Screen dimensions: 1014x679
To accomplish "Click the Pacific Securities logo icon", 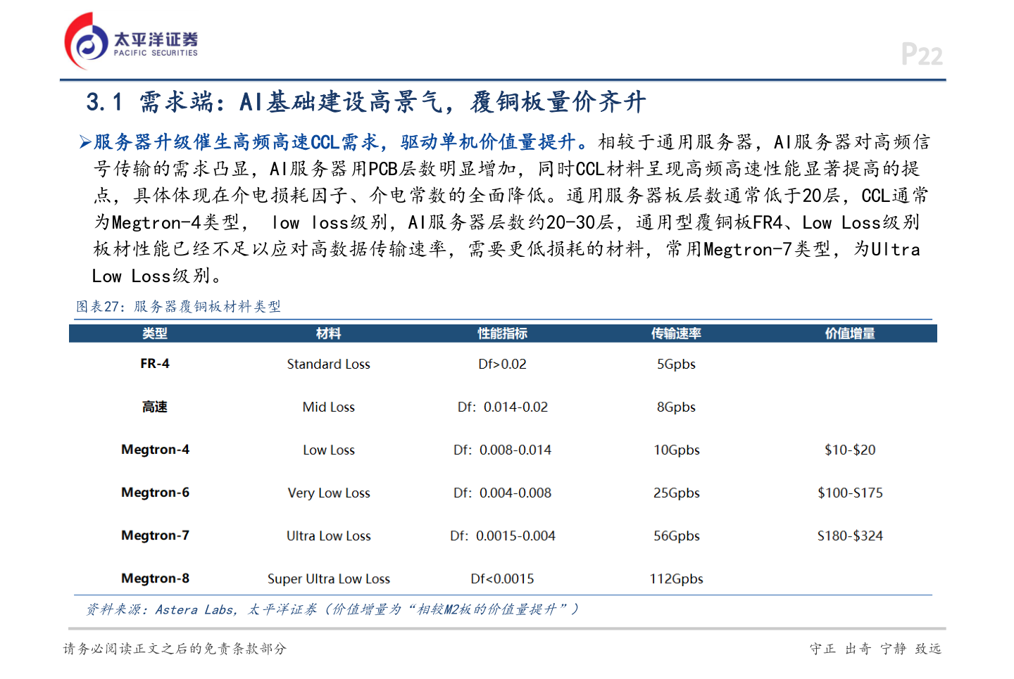I will (x=86, y=41).
